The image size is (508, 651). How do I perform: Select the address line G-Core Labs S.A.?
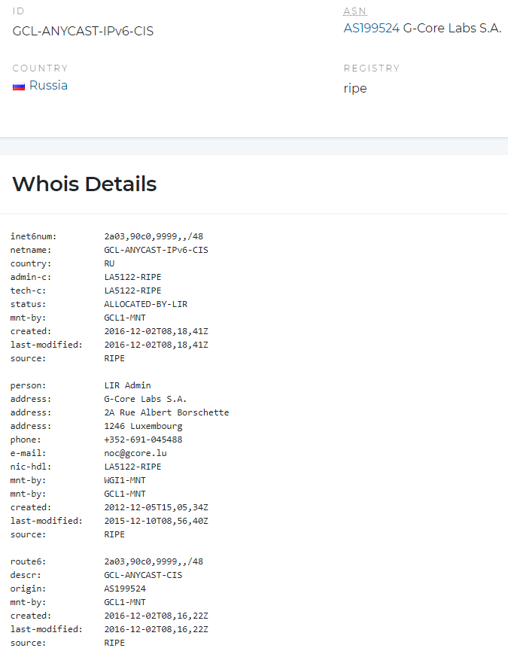pos(145,399)
